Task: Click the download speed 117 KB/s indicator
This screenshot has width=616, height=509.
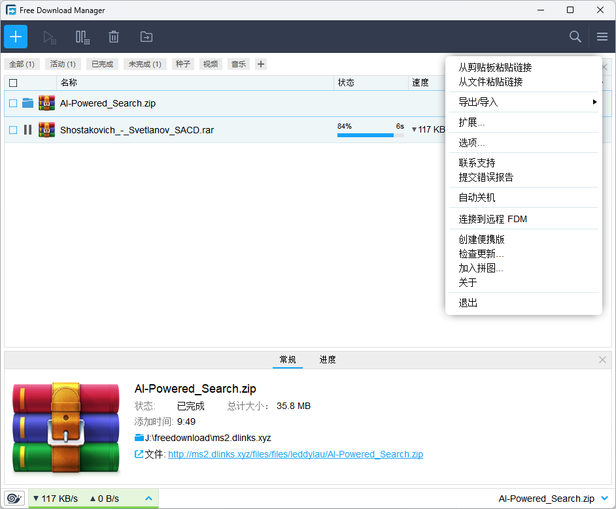Action: coord(56,499)
